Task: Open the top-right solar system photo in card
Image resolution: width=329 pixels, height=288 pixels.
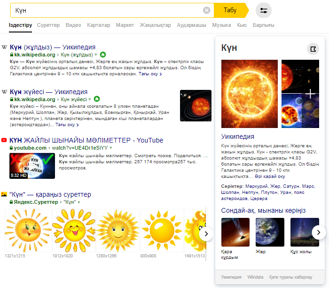Action: (300, 76)
